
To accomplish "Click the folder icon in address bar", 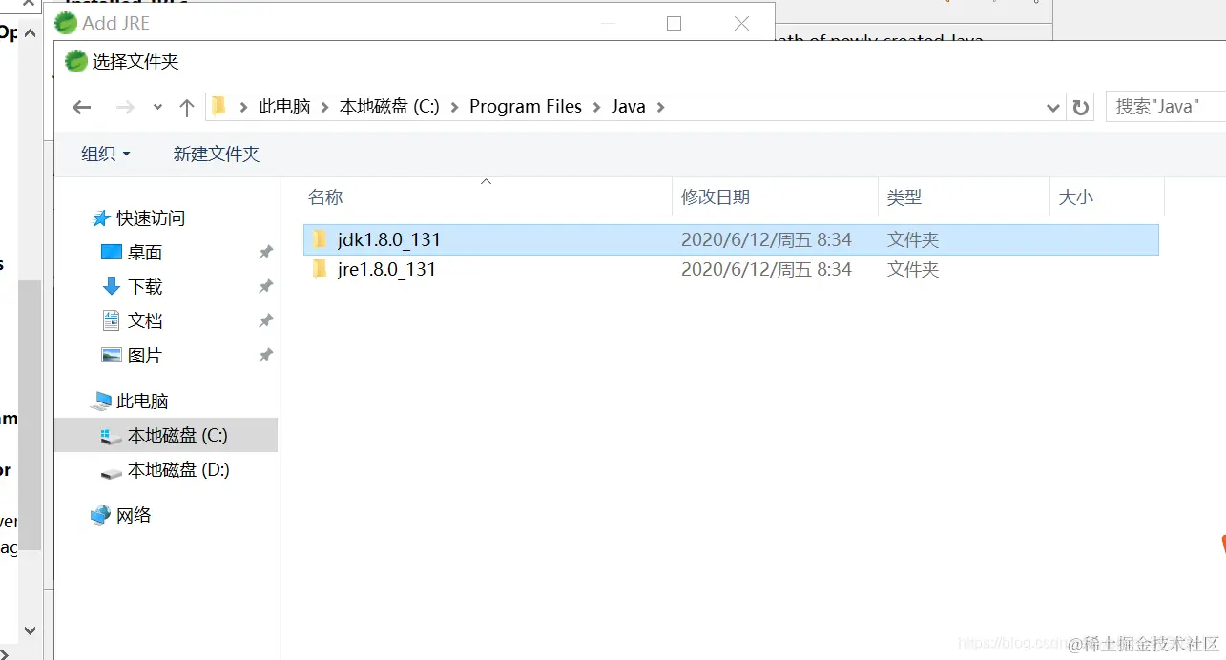I will click(x=218, y=106).
